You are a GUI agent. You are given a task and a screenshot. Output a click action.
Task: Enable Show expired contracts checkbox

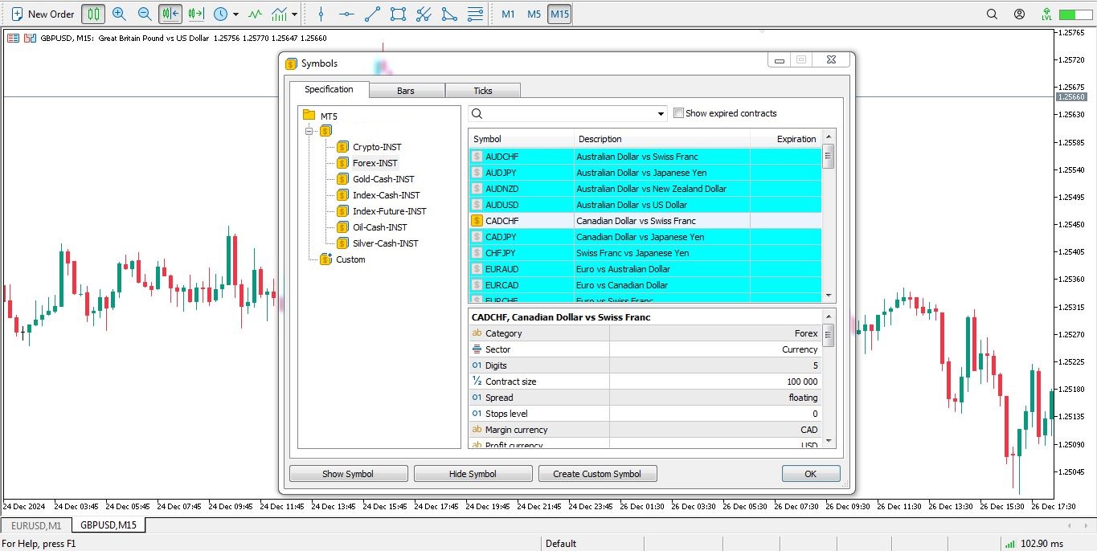point(678,113)
